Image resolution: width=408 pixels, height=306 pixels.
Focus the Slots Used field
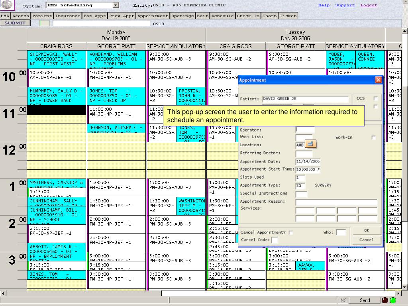pyautogui.click(x=300, y=177)
